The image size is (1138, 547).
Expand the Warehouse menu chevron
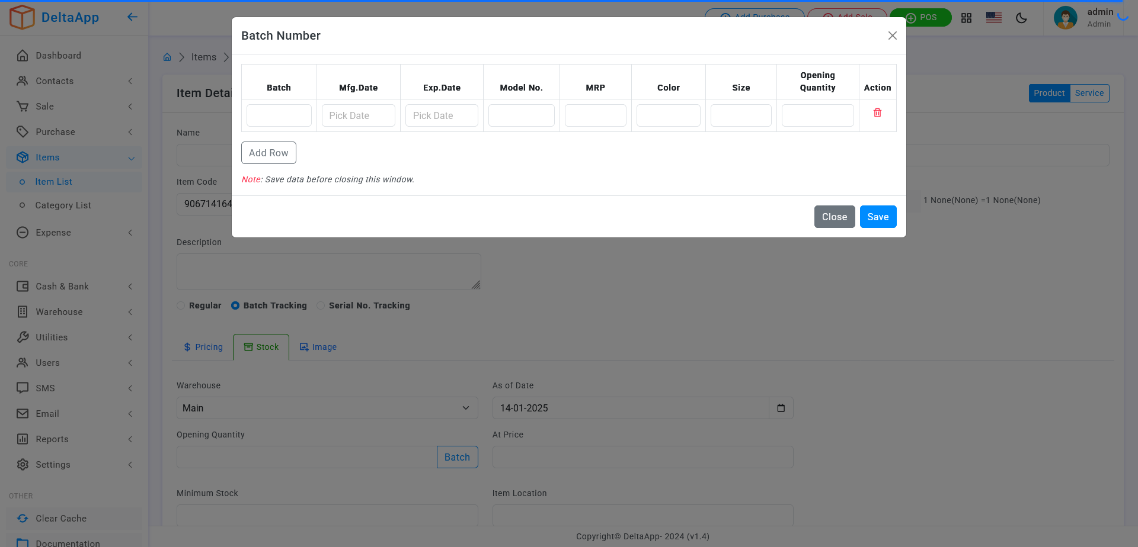(130, 312)
